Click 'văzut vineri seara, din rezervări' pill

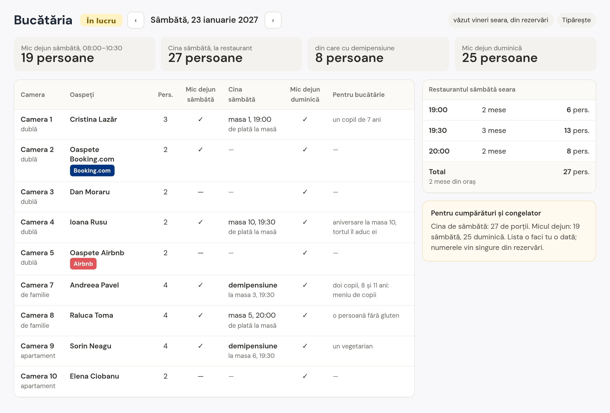click(500, 20)
